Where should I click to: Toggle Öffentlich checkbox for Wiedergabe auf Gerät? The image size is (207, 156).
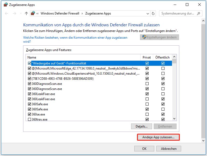[x=163, y=63]
